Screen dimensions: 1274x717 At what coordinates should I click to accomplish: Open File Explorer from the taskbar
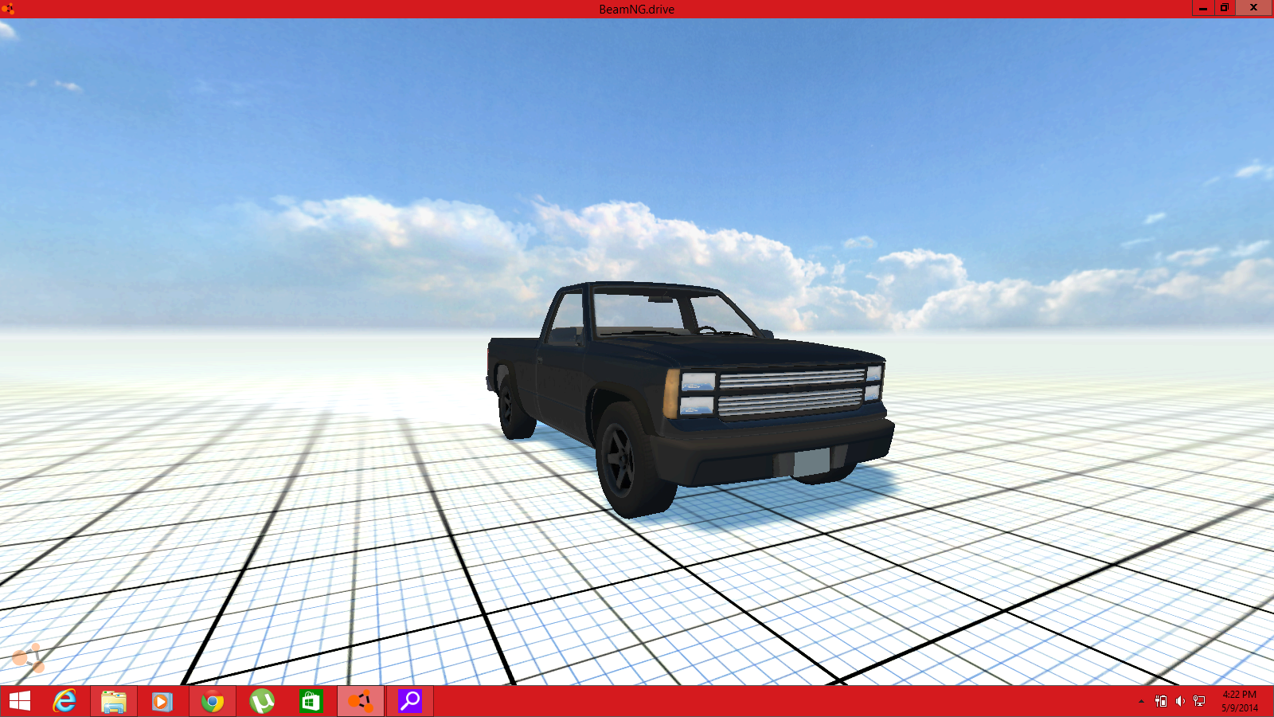(x=114, y=701)
